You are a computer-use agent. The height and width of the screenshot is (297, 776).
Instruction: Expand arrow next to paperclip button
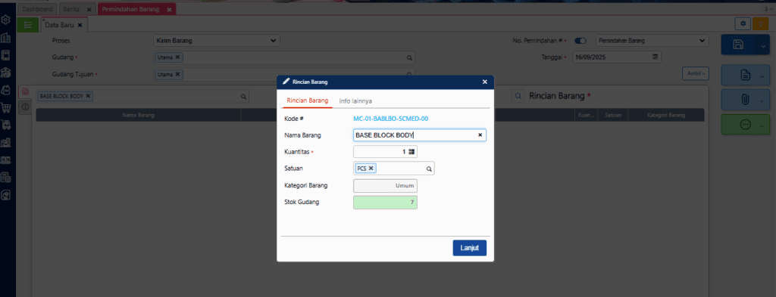point(762,101)
